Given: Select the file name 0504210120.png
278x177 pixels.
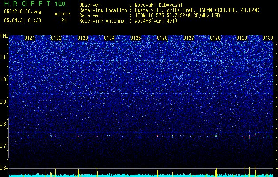Looking at the screenshot, I should coord(23,12).
